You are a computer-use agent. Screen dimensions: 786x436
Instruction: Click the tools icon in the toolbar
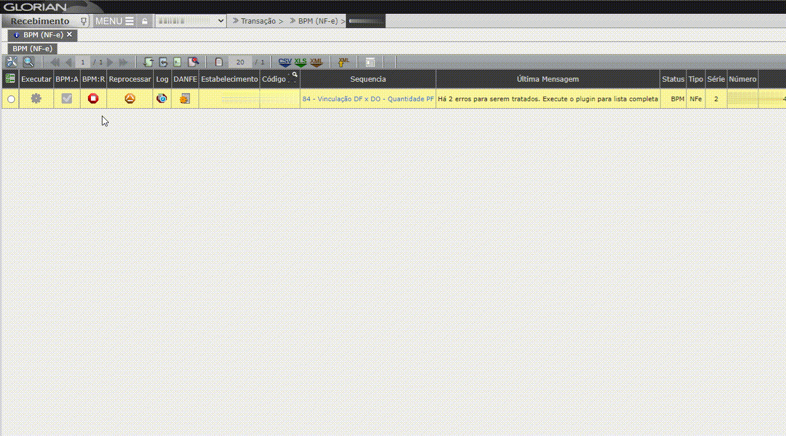pyautogui.click(x=12, y=62)
